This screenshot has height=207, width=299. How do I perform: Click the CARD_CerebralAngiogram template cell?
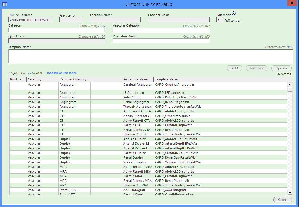221,86
